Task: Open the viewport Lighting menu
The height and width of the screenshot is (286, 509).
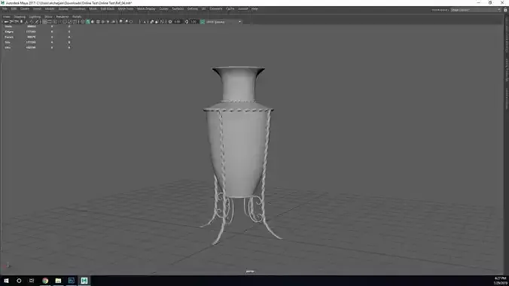Action: click(x=35, y=17)
